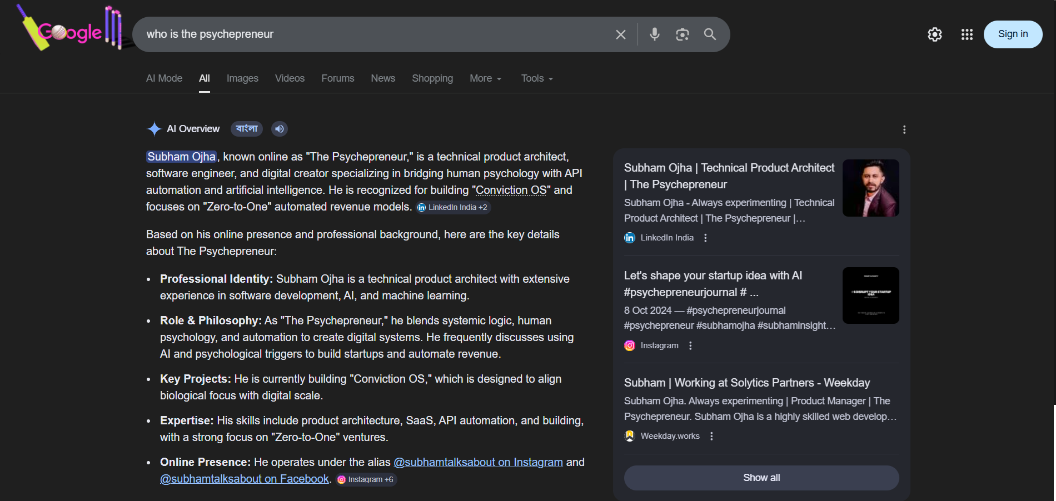Click the voice search microphone icon
Image resolution: width=1056 pixels, height=501 pixels.
tap(655, 34)
